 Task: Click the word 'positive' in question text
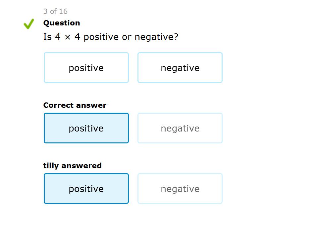pyautogui.click(x=101, y=37)
